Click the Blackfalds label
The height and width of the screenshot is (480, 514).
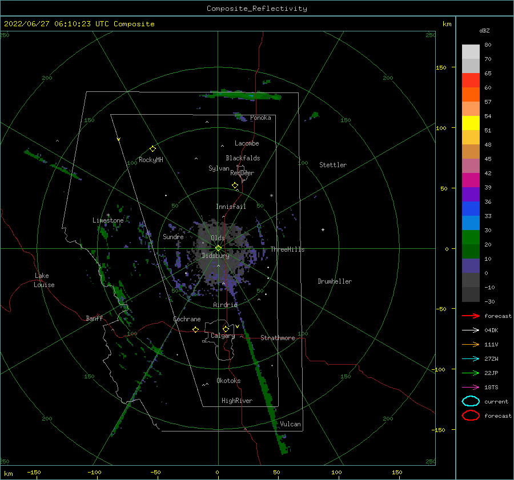pos(243,158)
